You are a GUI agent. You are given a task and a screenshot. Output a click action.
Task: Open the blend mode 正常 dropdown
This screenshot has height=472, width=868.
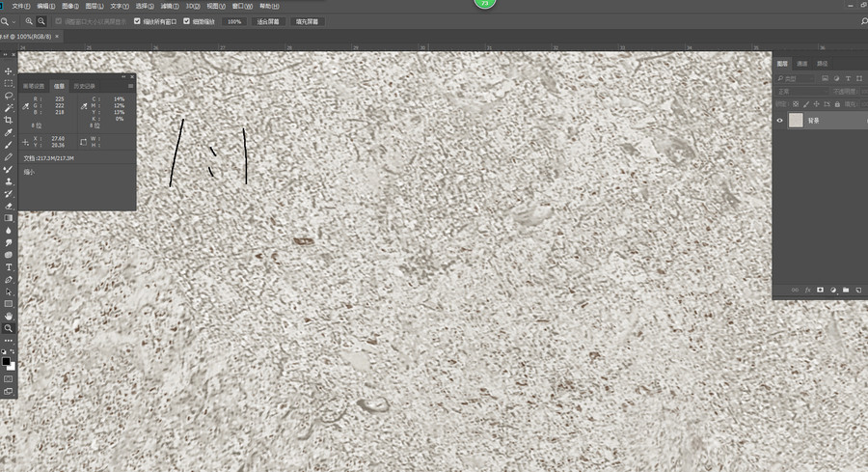(x=801, y=92)
